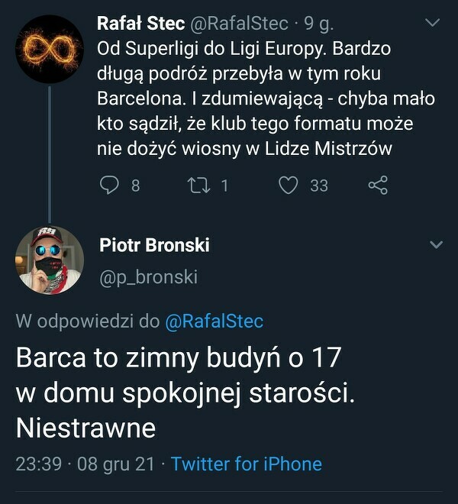
Task: Click the like count 33
Action: pyautogui.click(x=318, y=185)
